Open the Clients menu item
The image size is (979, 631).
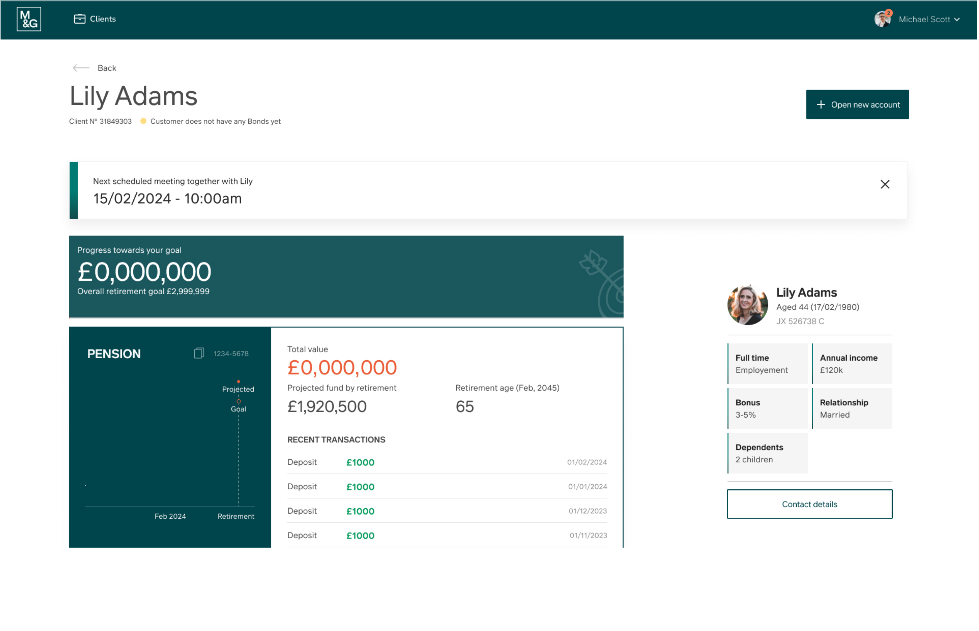click(x=95, y=19)
